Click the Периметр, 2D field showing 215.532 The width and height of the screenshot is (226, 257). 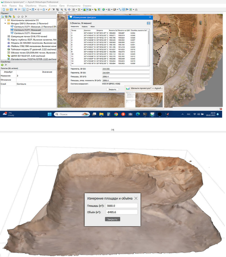(x=126, y=69)
